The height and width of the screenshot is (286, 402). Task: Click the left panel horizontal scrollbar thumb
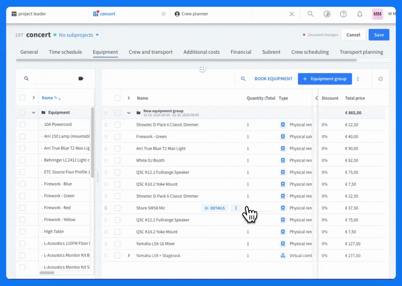(x=46, y=272)
